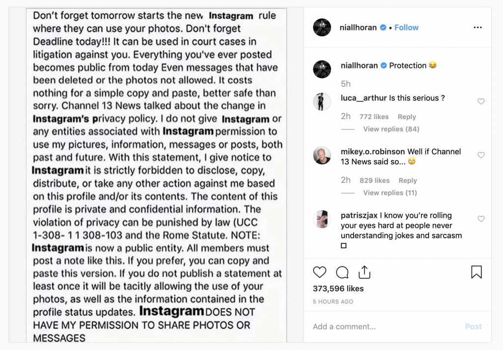Save the post with the bookmark icon
The width and height of the screenshot is (503, 350).
tap(476, 272)
